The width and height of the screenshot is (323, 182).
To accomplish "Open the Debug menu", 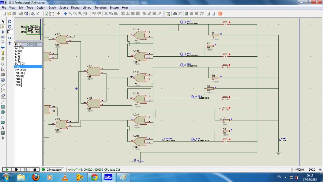I will click(x=75, y=8).
